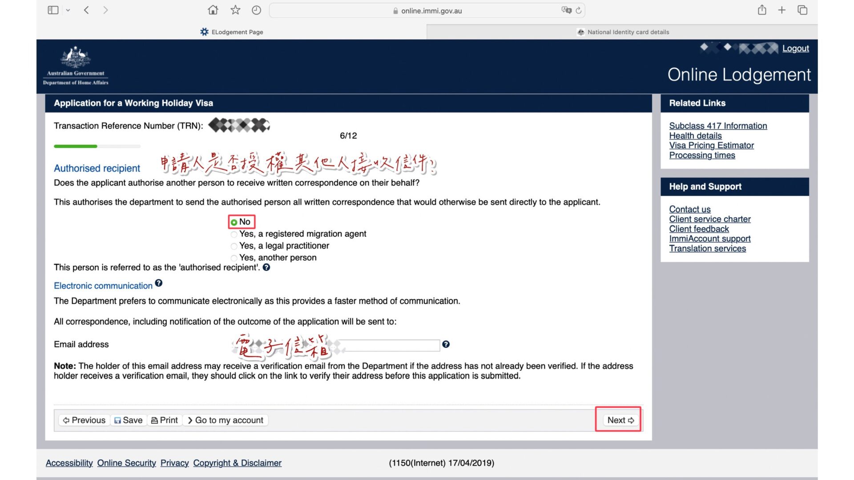Open browser history clock icon
Image resolution: width=854 pixels, height=480 pixels.
click(256, 10)
